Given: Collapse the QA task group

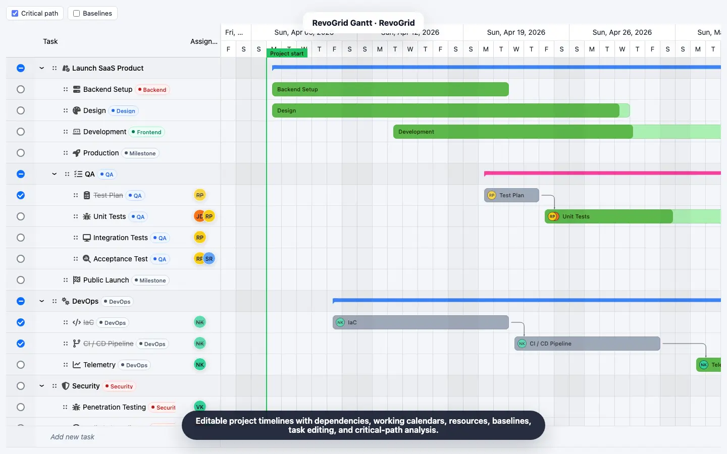Looking at the screenshot, I should (x=55, y=174).
